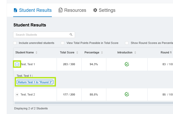This screenshot has width=173, height=114.
Task: Click the search magnifier icon
Action: pos(71,35)
